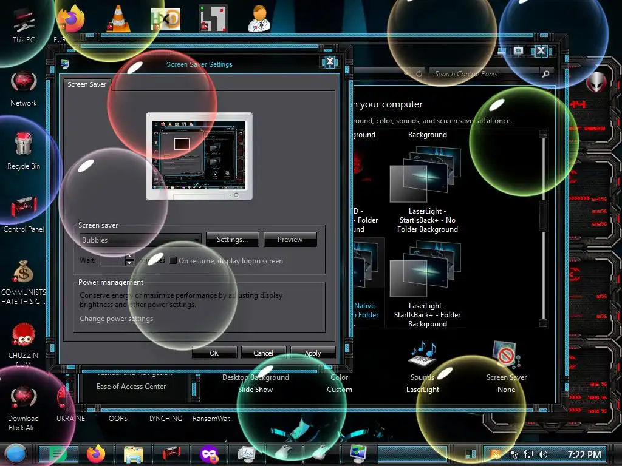Open Ease of Access Center link
Screen dimensions: 622x466
pos(131,387)
